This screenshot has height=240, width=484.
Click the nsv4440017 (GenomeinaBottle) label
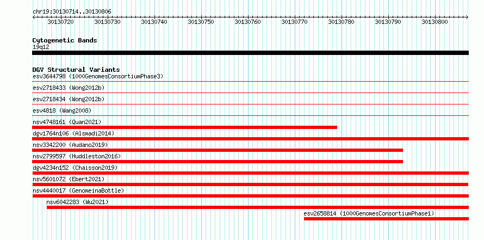[78, 190]
